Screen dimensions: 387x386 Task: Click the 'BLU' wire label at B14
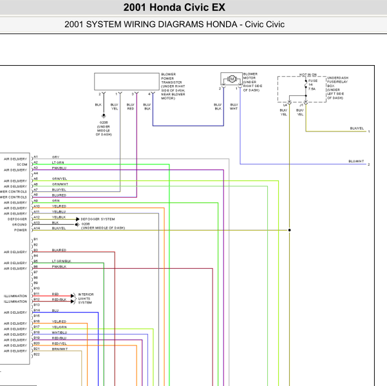(55, 311)
